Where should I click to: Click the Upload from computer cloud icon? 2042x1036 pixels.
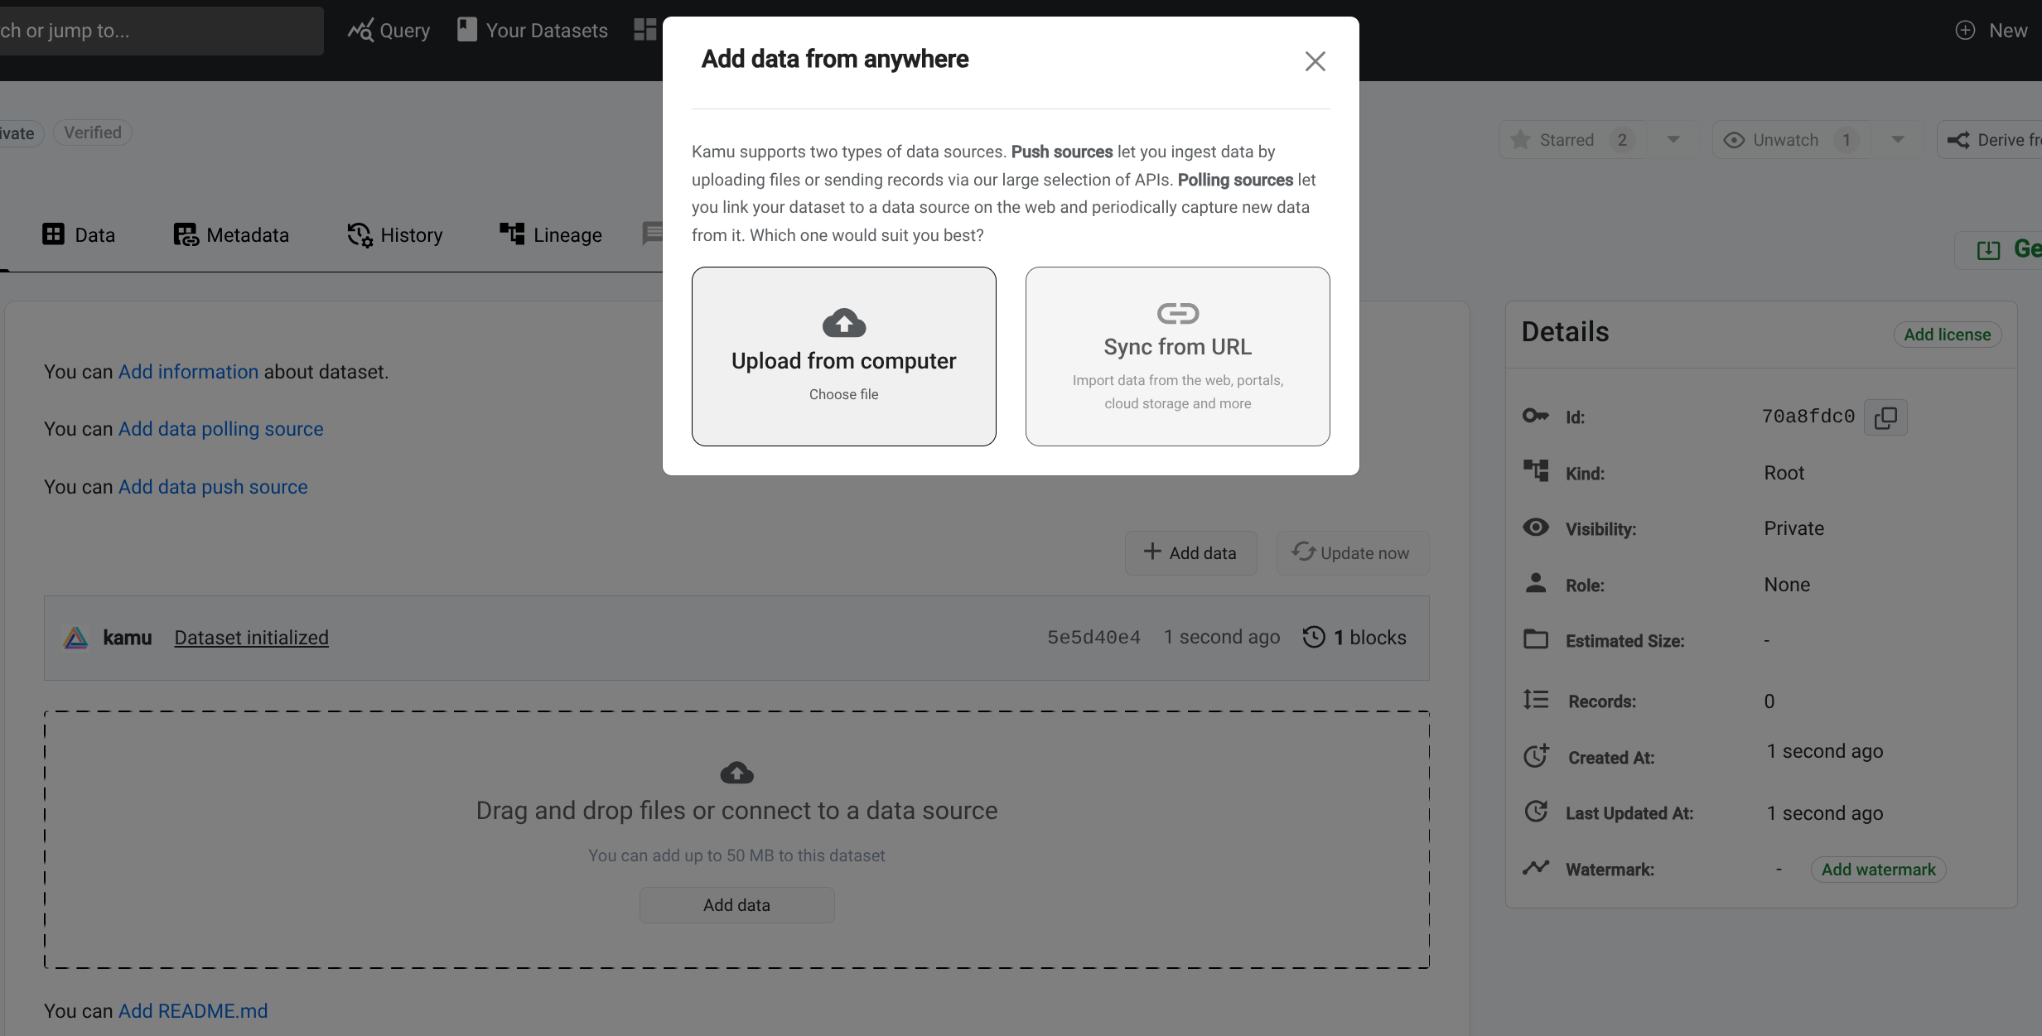pyautogui.click(x=843, y=323)
